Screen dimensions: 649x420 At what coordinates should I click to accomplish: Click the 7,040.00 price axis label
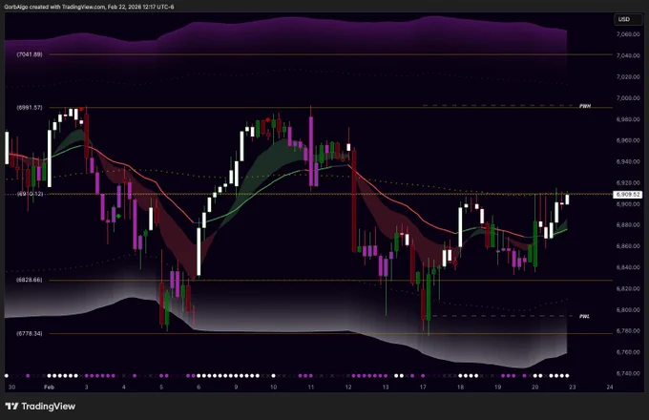tap(628, 55)
